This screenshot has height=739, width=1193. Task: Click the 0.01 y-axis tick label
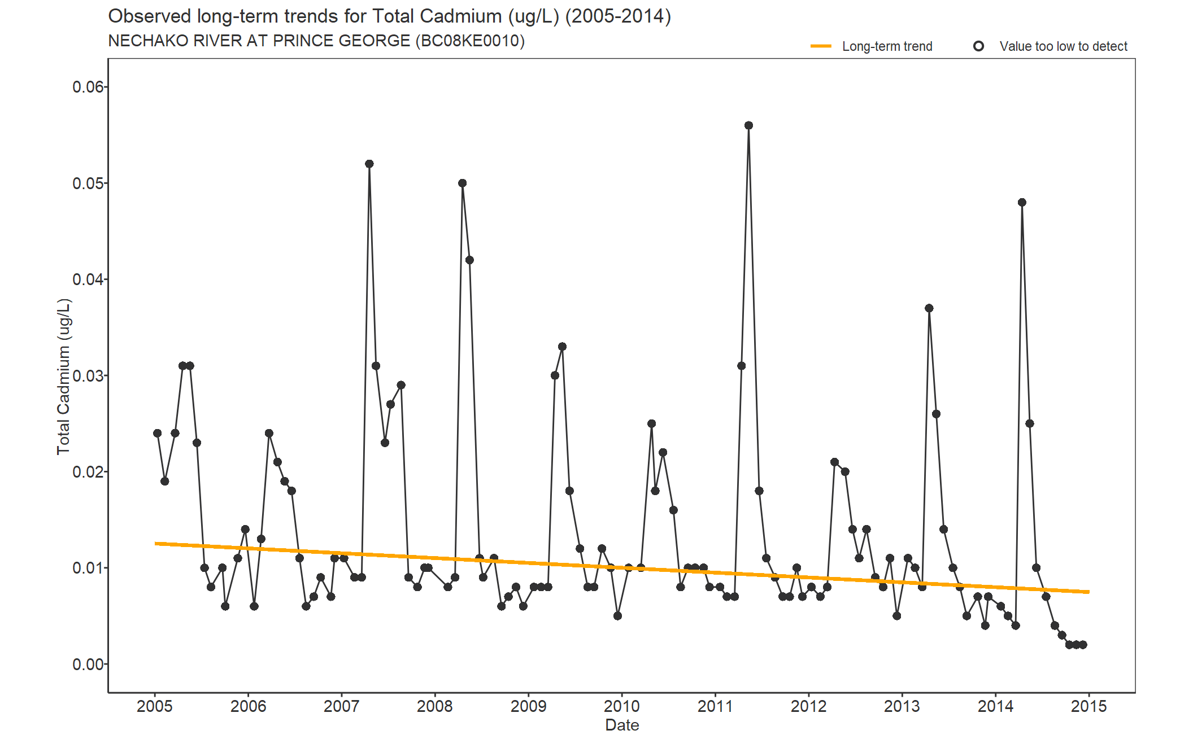click(88, 568)
